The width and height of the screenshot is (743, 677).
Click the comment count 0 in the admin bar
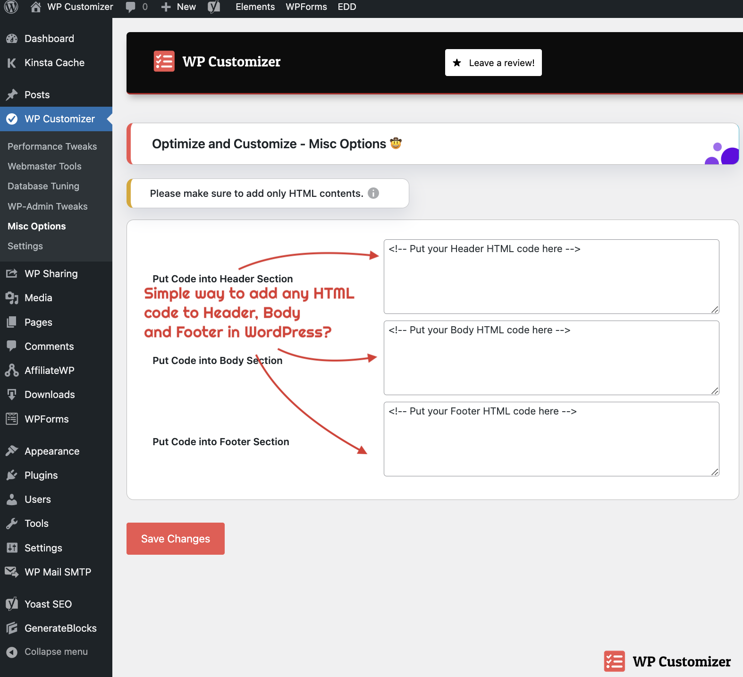click(145, 7)
